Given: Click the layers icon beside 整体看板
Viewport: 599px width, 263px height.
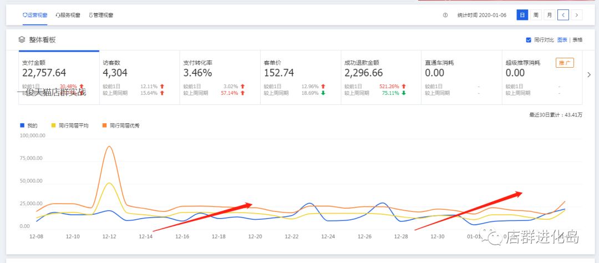Looking at the screenshot, I should pos(22,39).
